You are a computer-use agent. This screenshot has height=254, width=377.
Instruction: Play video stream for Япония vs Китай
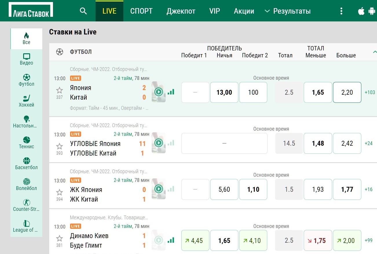[x=158, y=92]
